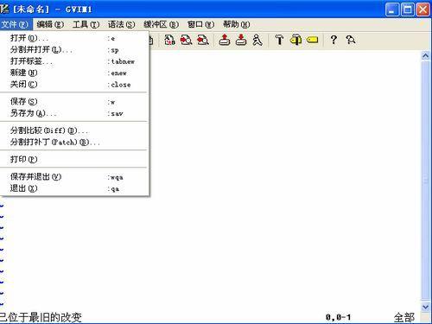Image resolution: width=432 pixels, height=324 pixels.
Task: Choose 打开标签 (:tabnew) from the File menu
Action: tap(74, 61)
